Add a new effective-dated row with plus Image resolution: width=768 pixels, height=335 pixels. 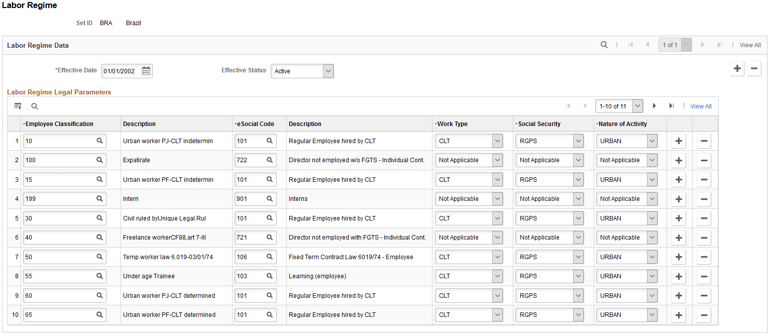click(737, 69)
